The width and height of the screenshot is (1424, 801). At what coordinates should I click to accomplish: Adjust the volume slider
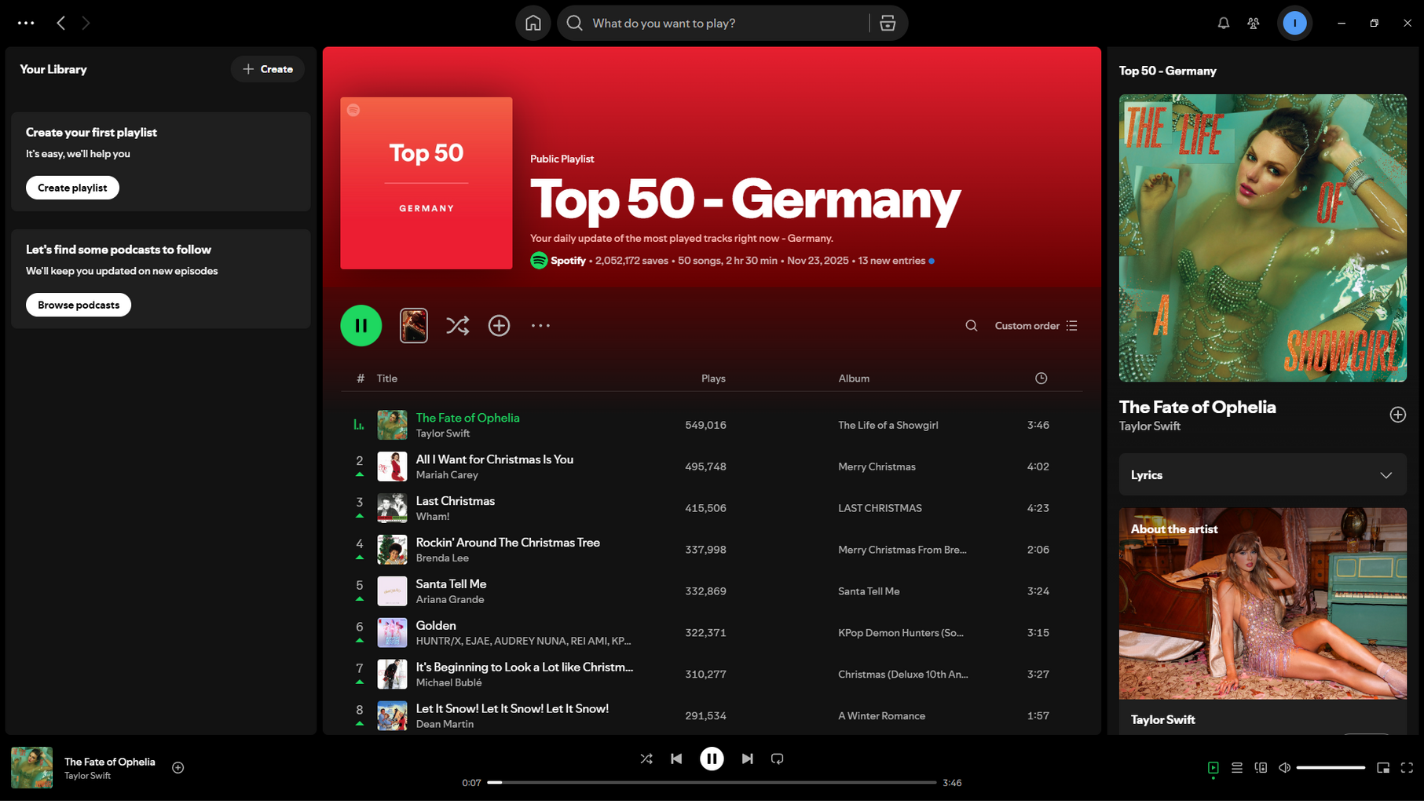(1331, 767)
